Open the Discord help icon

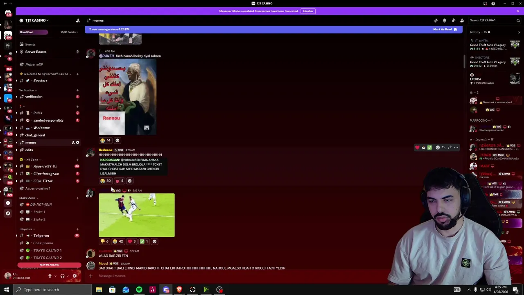[493, 3]
